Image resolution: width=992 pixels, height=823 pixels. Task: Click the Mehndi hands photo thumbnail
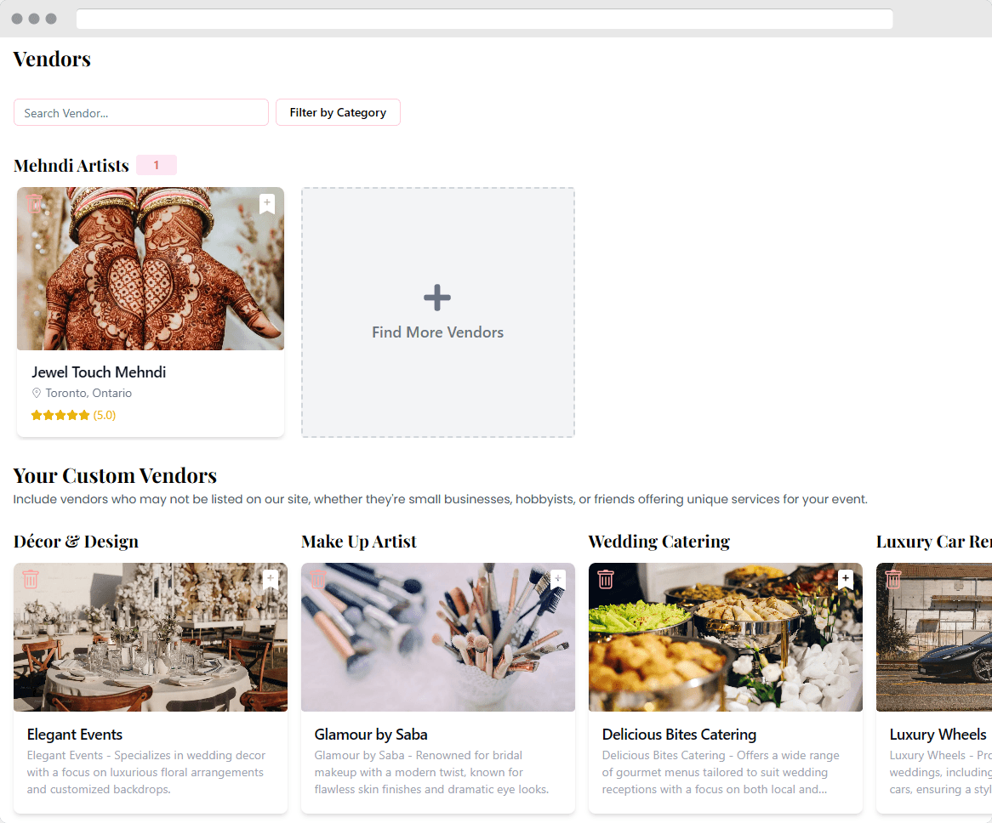(151, 269)
